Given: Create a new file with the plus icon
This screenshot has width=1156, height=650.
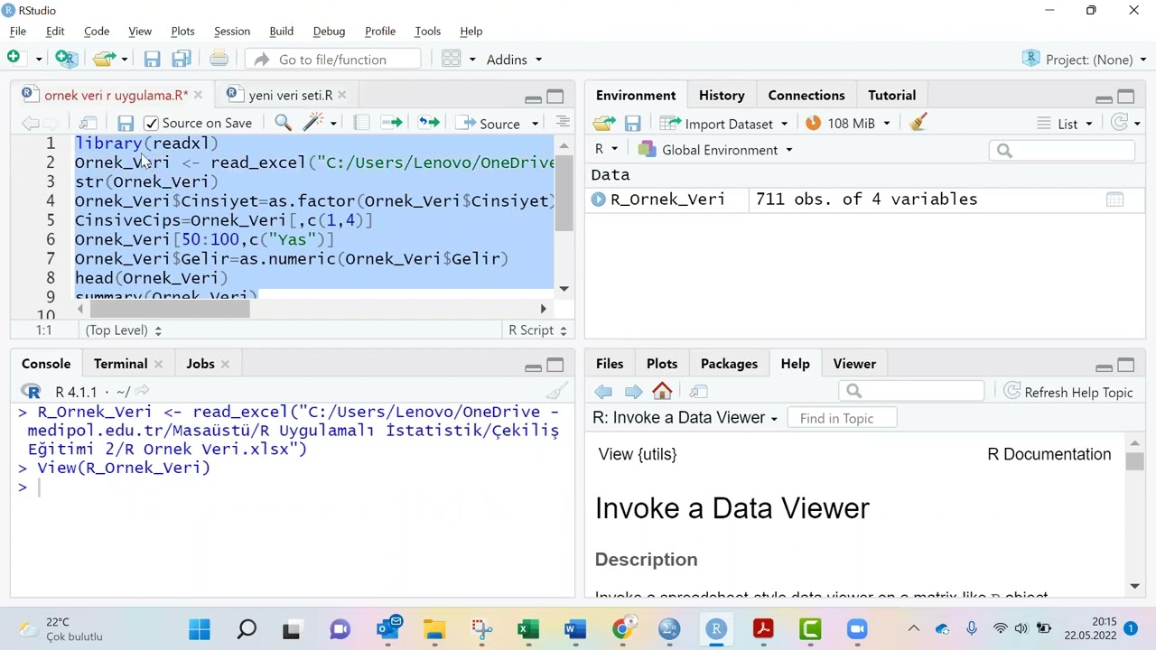Looking at the screenshot, I should (14, 59).
